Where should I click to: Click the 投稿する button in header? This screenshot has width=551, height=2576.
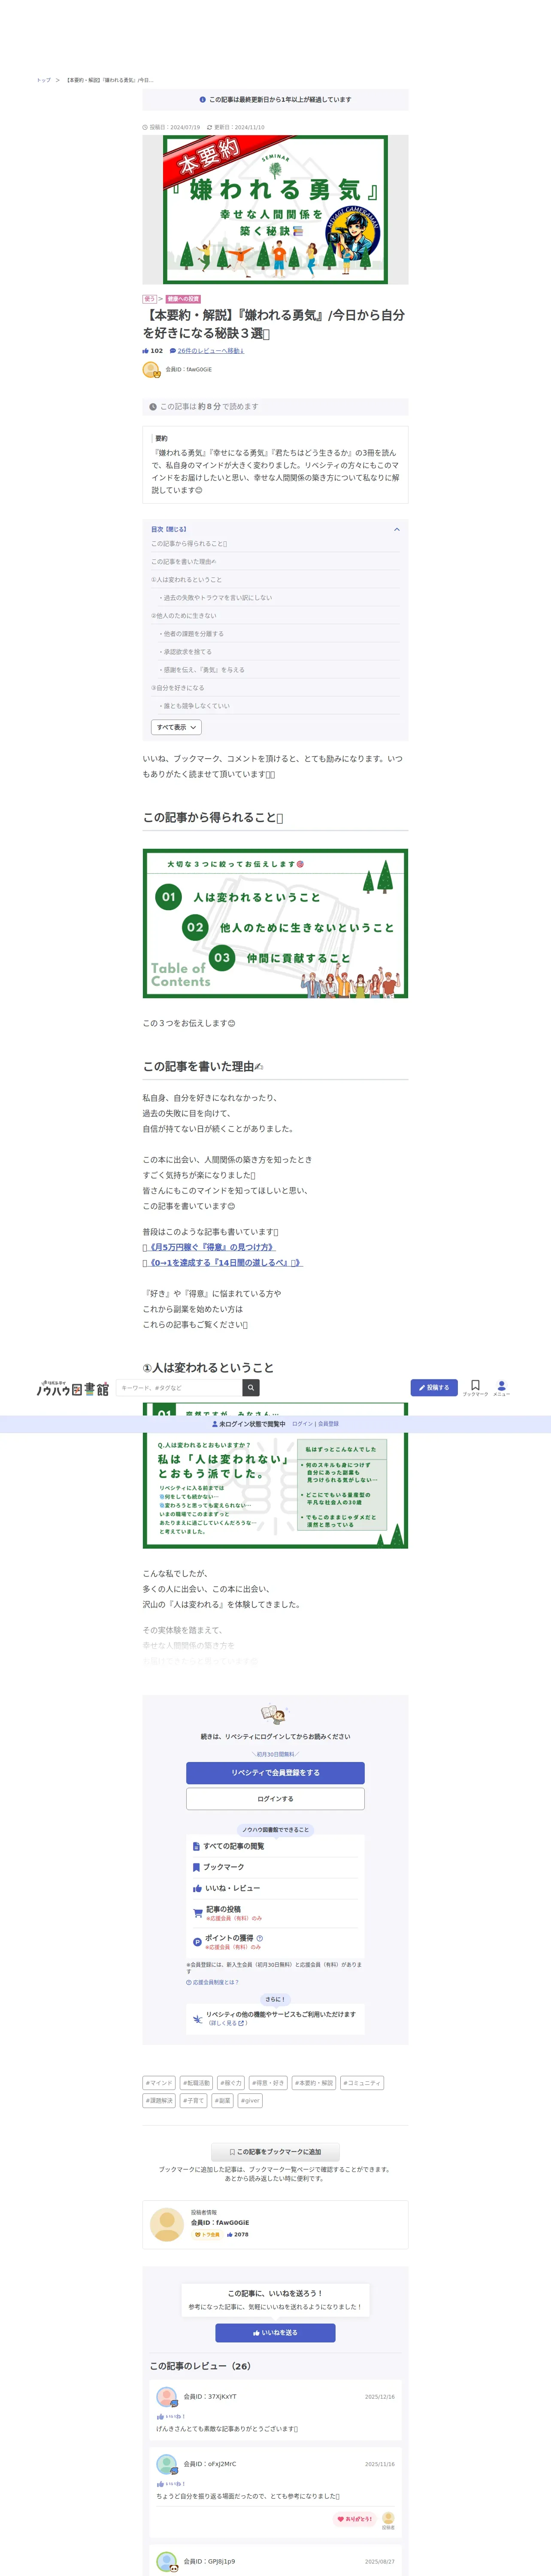point(434,1387)
